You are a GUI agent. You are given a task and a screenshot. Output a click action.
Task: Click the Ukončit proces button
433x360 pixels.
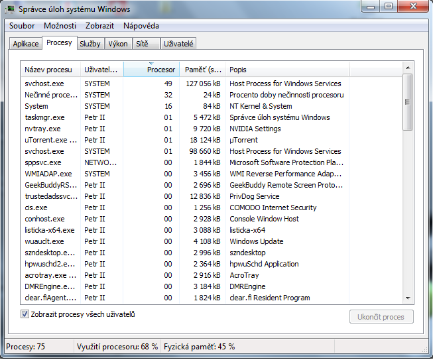381,316
